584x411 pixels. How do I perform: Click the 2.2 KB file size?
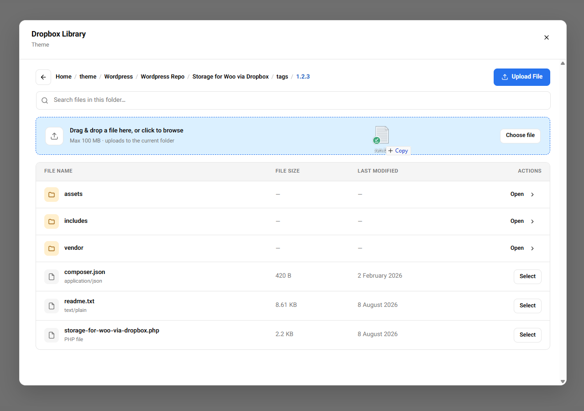pyautogui.click(x=284, y=334)
